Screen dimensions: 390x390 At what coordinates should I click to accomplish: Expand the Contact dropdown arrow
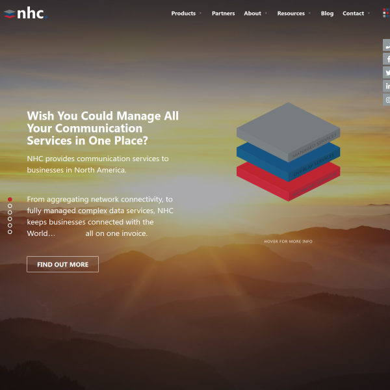369,13
